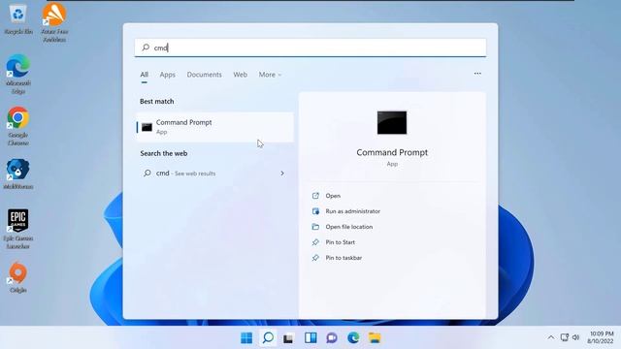Choose Pin to taskbar

pyautogui.click(x=337, y=258)
